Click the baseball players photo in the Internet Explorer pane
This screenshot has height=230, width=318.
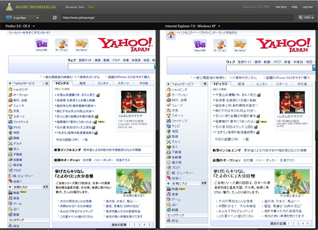click(x=292, y=102)
